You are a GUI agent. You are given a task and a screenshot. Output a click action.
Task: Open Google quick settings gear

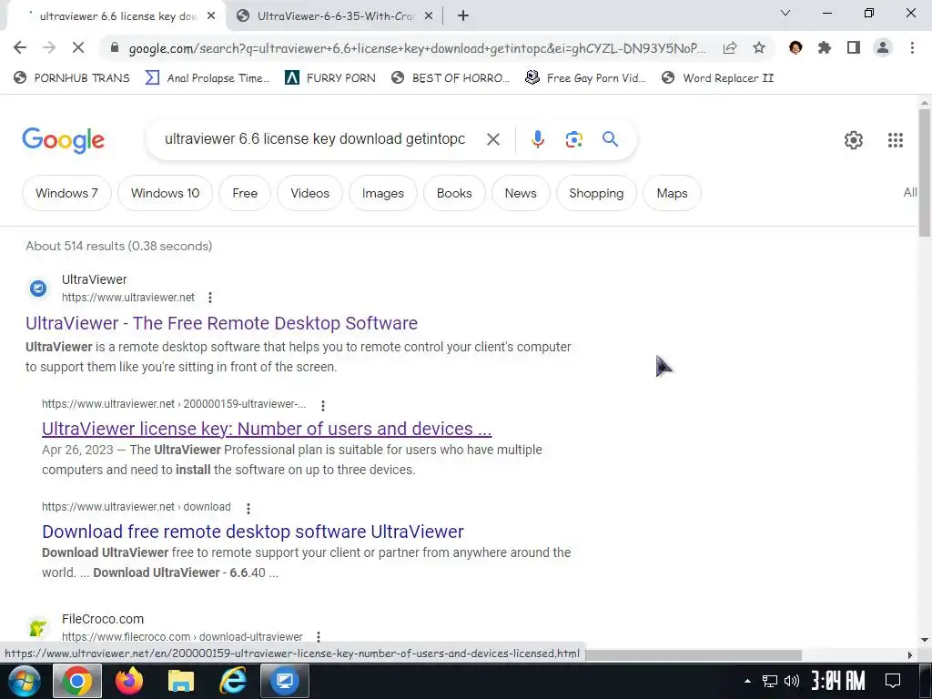(x=854, y=139)
